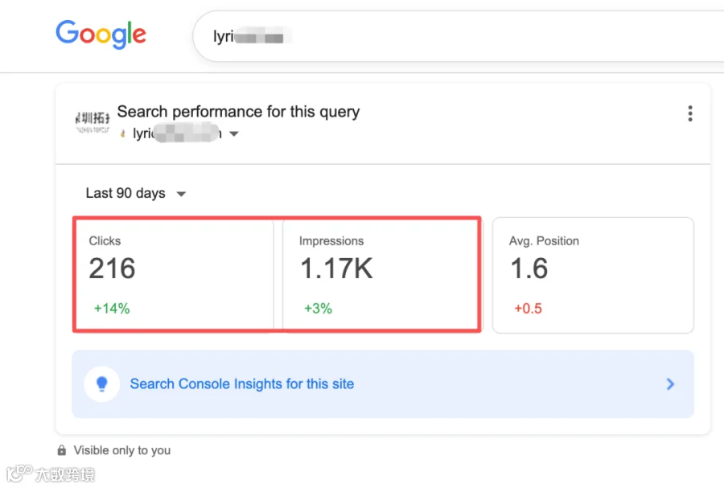Open the three-dot more options menu
The width and height of the screenshot is (724, 488).
pos(690,113)
